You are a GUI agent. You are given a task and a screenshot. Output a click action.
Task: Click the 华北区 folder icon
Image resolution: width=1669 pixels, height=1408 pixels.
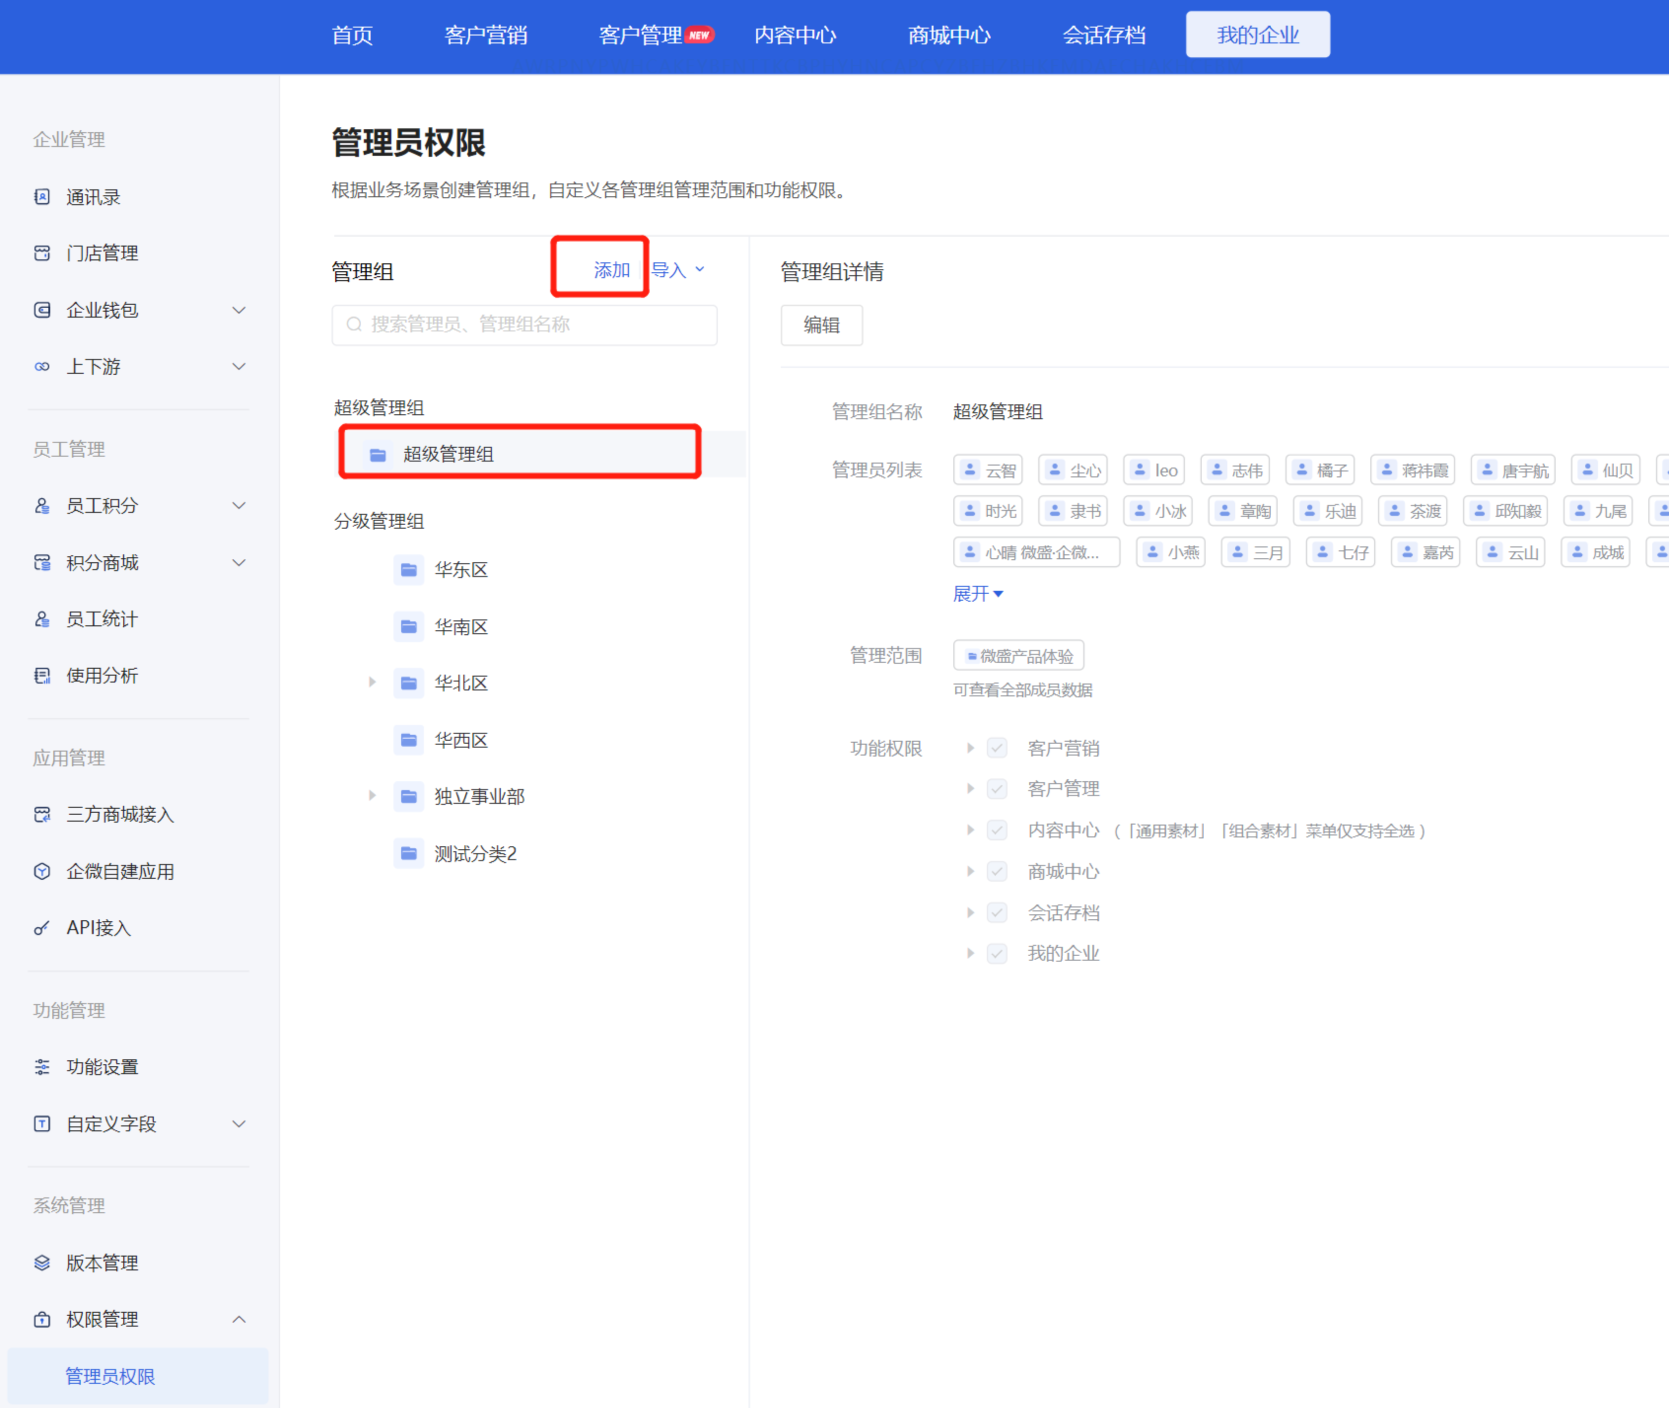pyautogui.click(x=409, y=683)
